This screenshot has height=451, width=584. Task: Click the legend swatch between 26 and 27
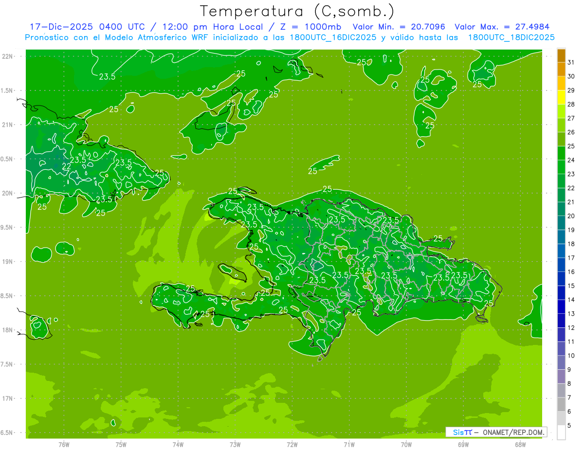561,125
